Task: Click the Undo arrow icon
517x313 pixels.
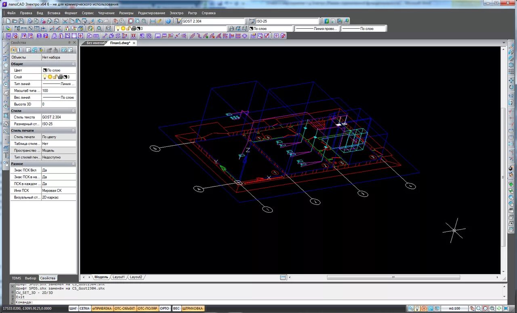Action: pyautogui.click(x=100, y=21)
